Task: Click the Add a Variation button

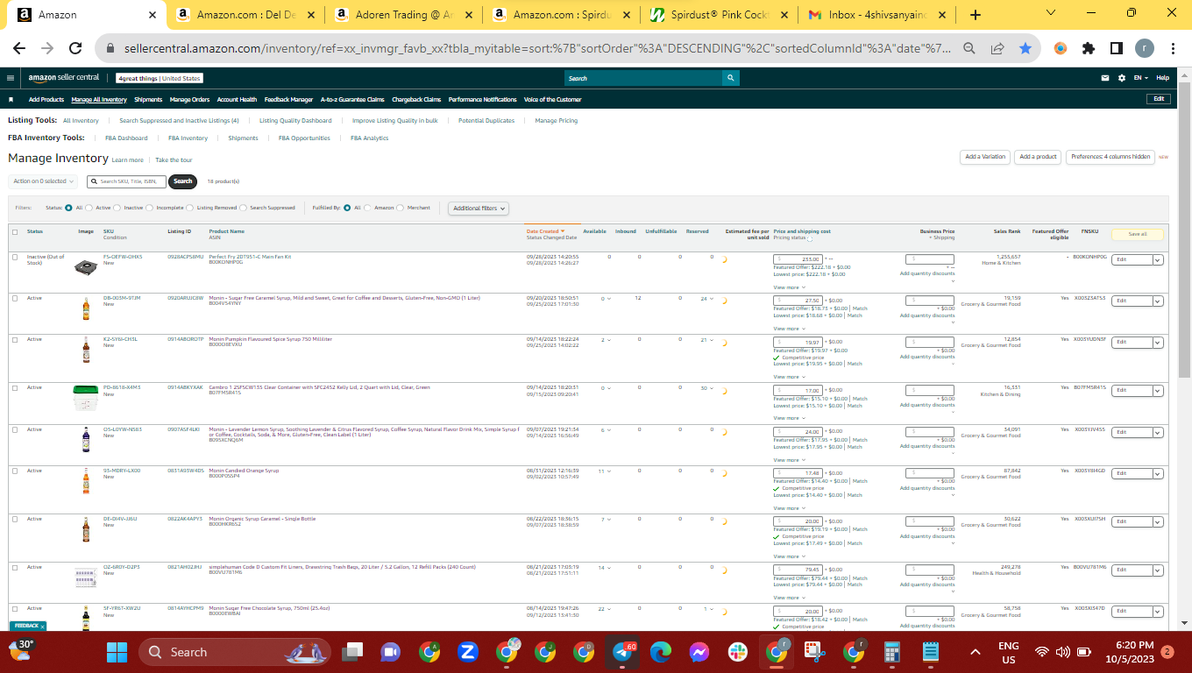Action: (x=985, y=157)
